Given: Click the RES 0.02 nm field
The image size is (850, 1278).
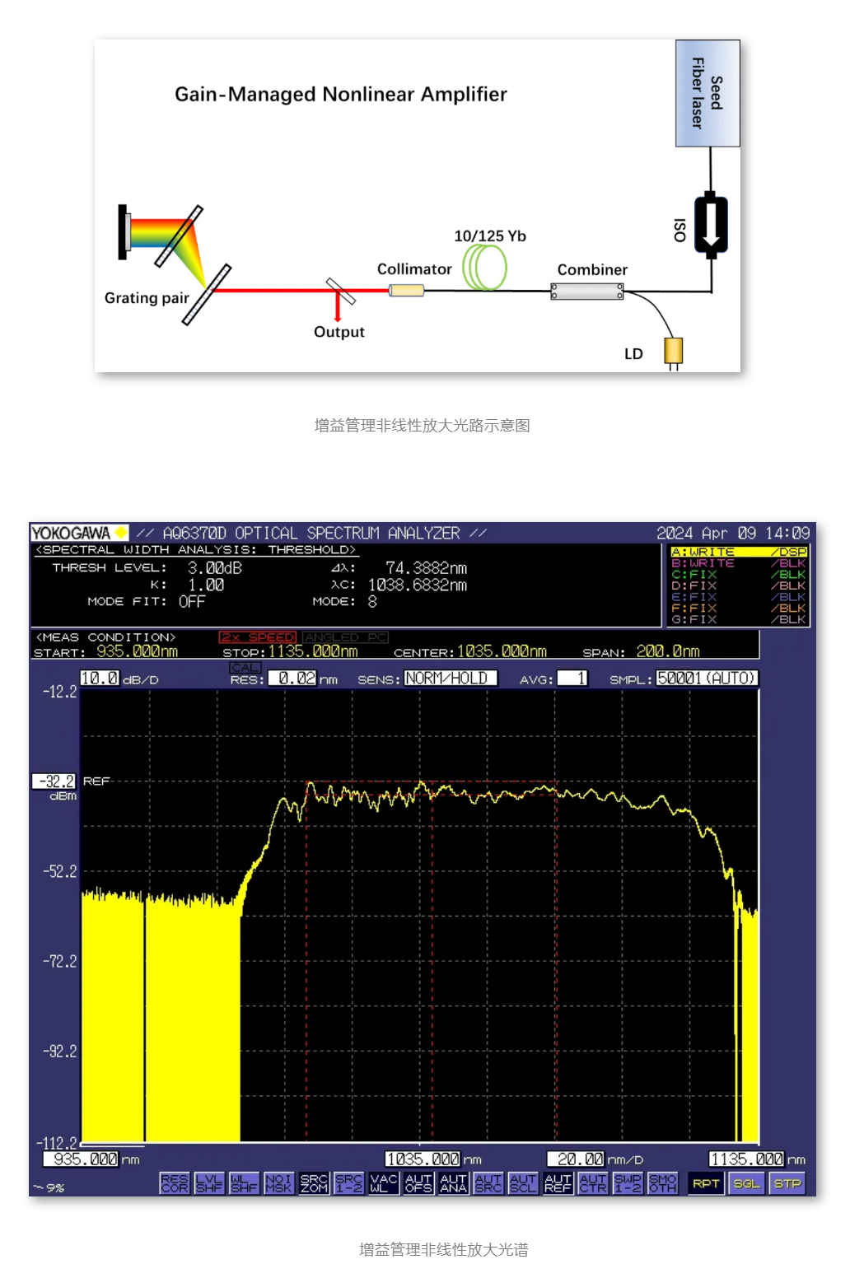Looking at the screenshot, I should coord(293,679).
